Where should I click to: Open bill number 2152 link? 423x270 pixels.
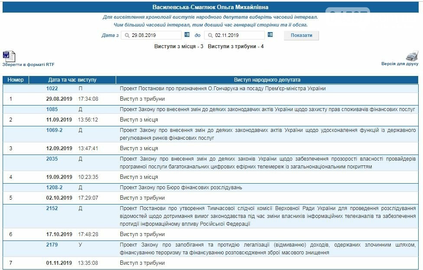pyautogui.click(x=52, y=208)
